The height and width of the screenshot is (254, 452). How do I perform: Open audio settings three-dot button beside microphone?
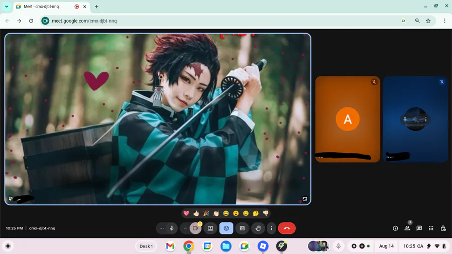click(161, 228)
